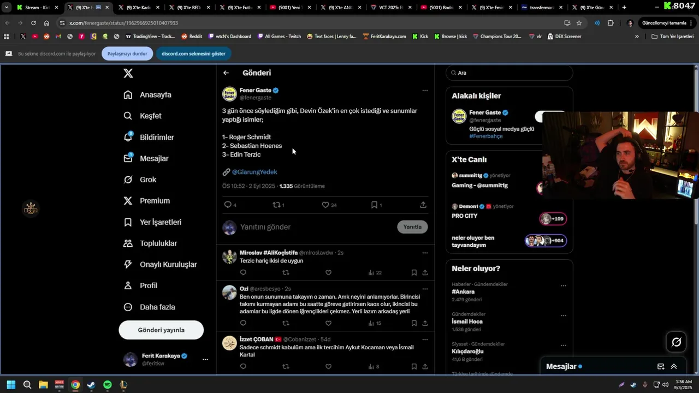Click the back arrow next to Gönderi
The width and height of the screenshot is (699, 393).
tap(226, 73)
